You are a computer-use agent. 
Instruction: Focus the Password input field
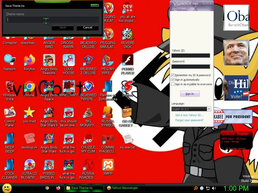click(191, 66)
